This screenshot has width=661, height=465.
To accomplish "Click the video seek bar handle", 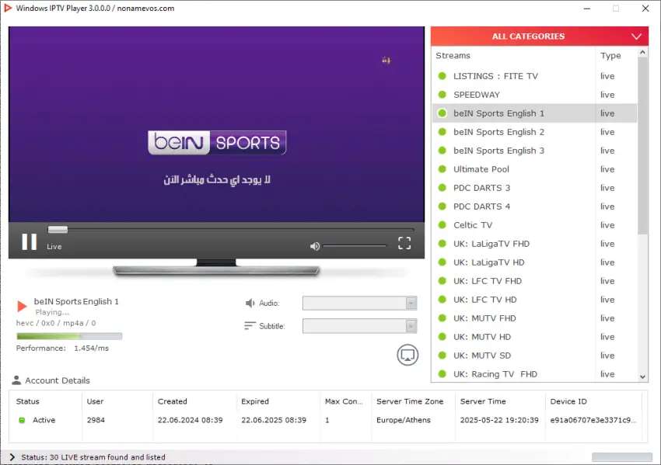I will point(58,229).
